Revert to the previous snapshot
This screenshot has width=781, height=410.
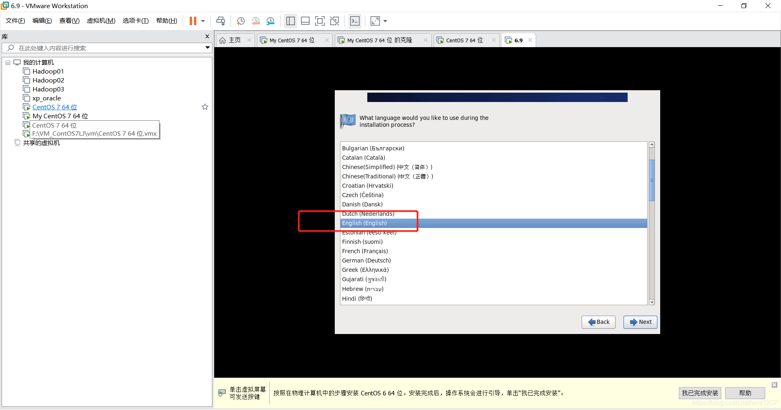[256, 21]
